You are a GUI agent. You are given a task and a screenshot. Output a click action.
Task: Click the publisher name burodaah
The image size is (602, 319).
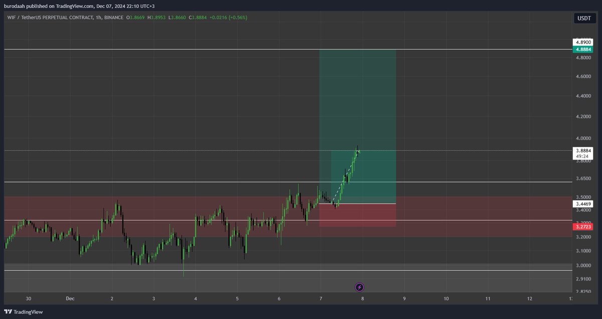[15, 6]
